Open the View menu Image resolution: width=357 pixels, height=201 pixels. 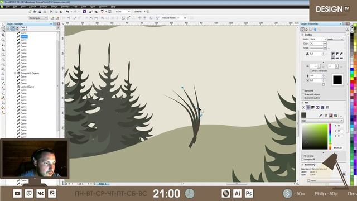tap(23, 7)
